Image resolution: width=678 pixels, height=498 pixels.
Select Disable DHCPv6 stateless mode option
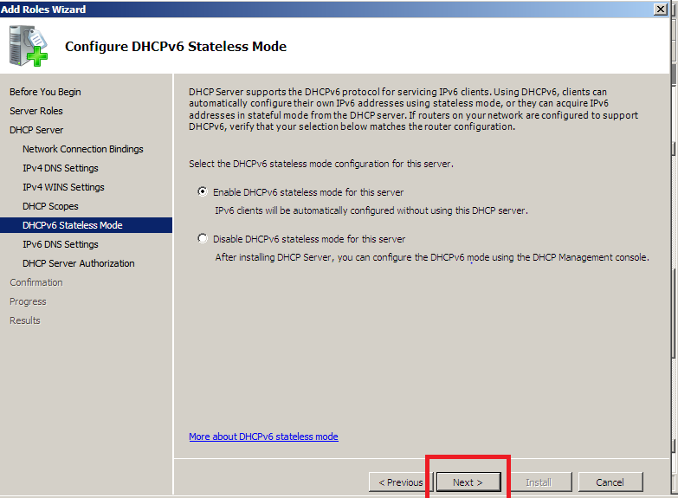[x=203, y=238]
